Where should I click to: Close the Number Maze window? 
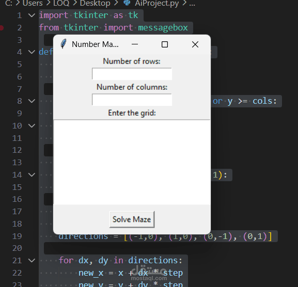(x=195, y=44)
